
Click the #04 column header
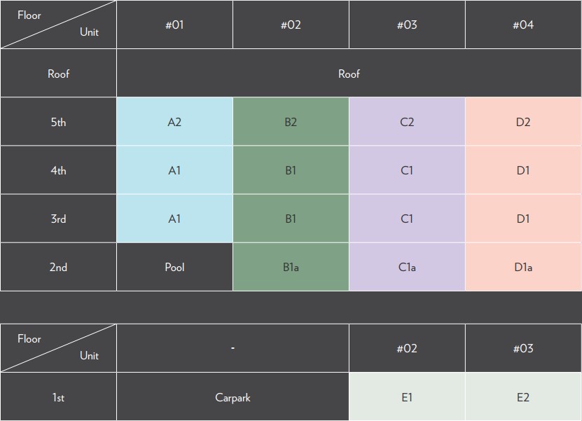(523, 25)
